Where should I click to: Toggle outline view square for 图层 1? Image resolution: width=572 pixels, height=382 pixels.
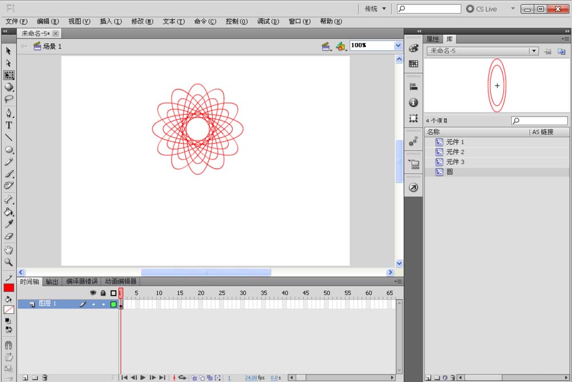click(113, 304)
